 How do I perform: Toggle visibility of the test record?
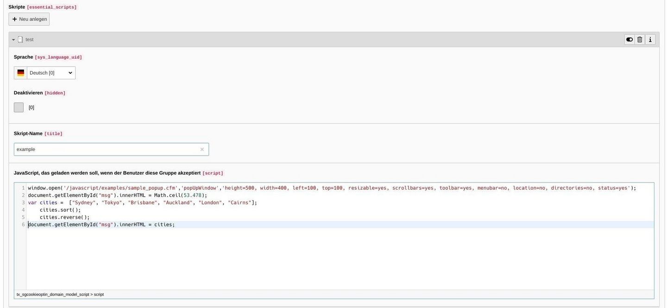point(629,39)
